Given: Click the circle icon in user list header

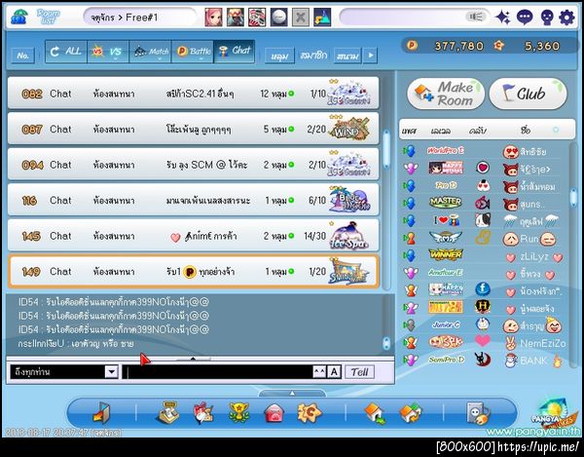Looking at the screenshot, I should tap(556, 130).
